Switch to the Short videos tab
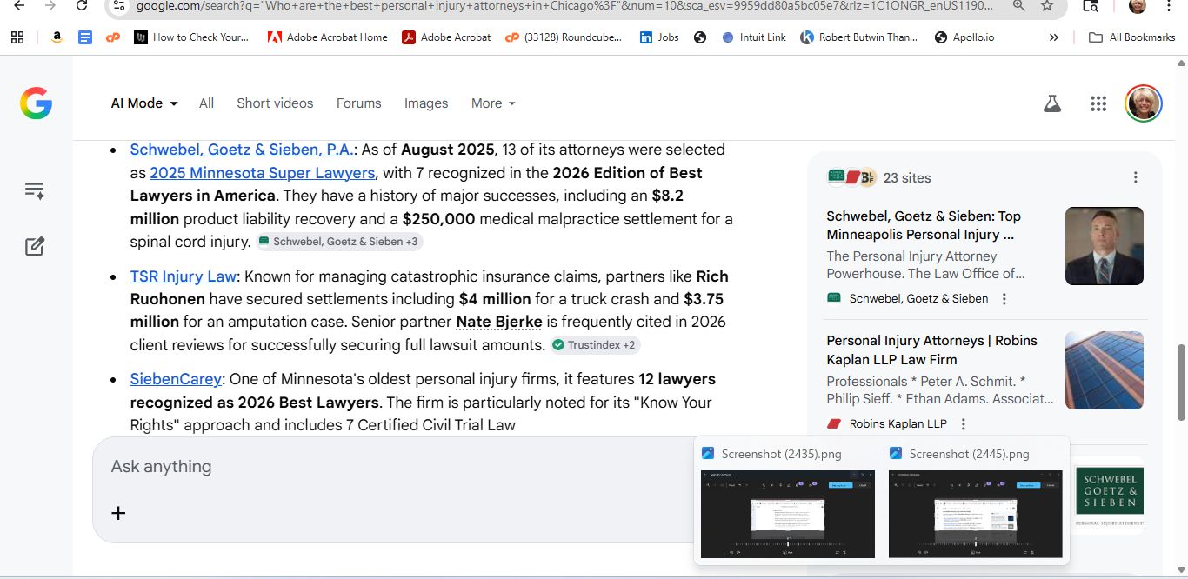This screenshot has width=1188, height=579. tap(275, 103)
